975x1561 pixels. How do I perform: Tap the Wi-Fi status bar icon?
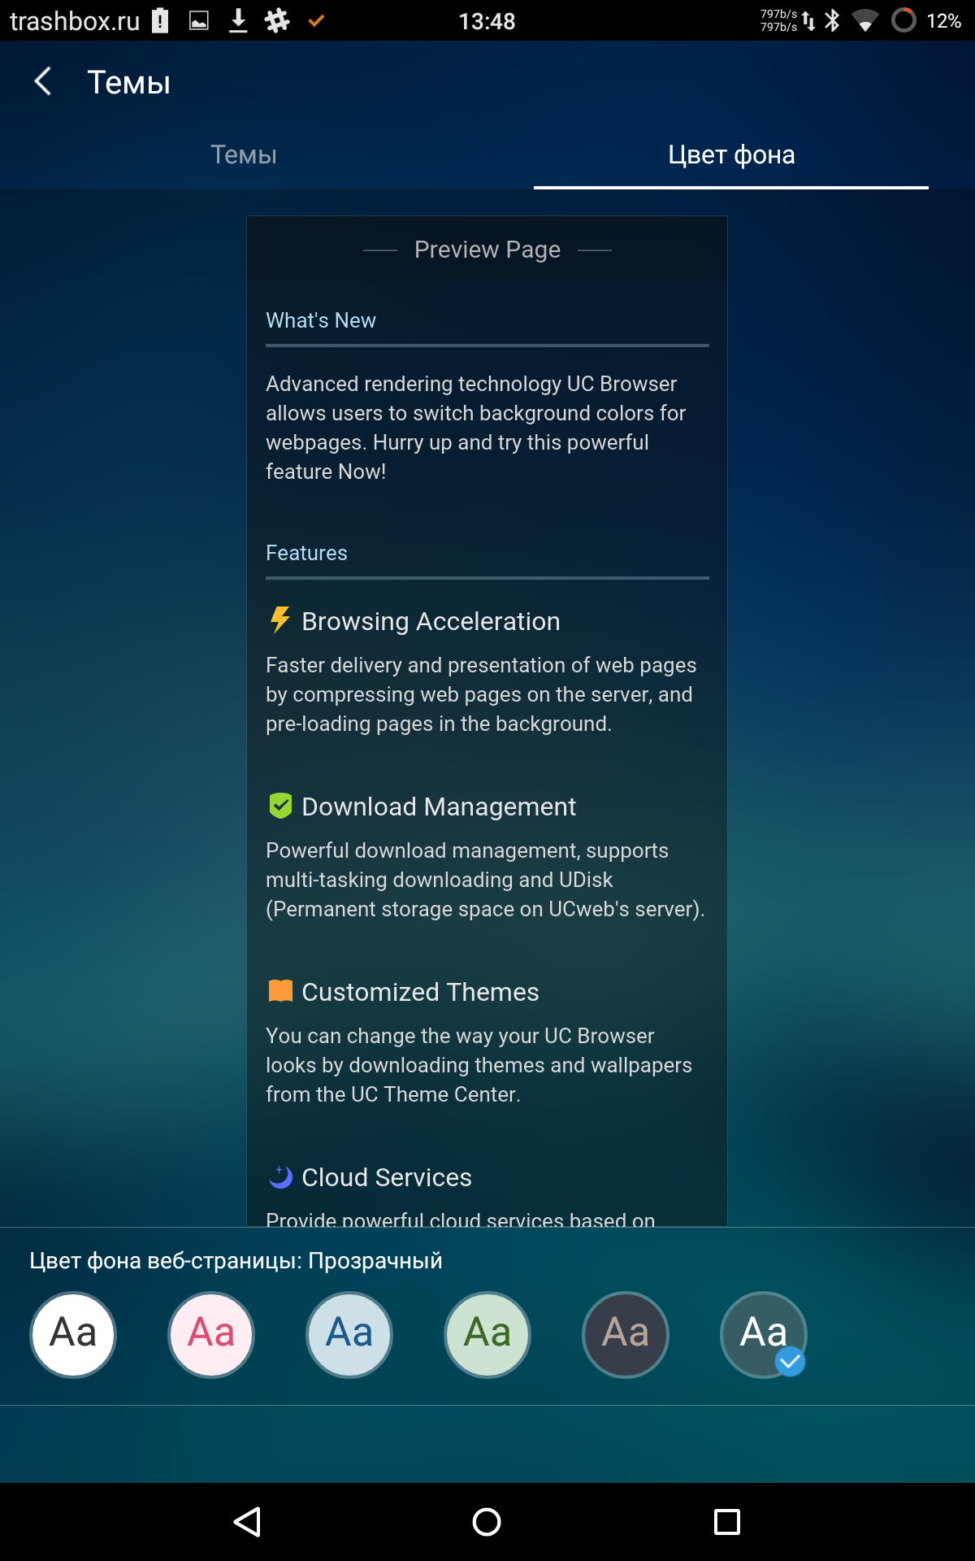865,21
